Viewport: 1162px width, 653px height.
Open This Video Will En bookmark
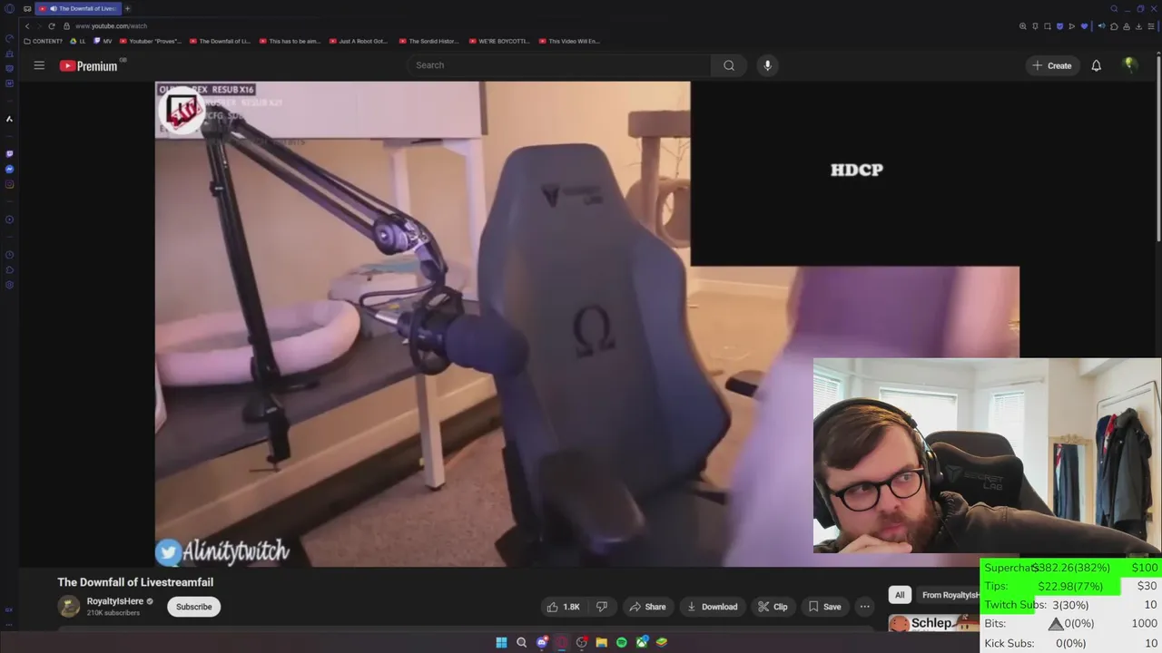569,41
